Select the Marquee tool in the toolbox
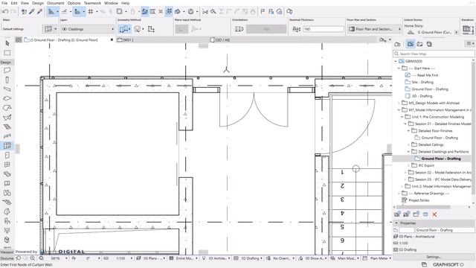476x268 pixels. click(7, 53)
